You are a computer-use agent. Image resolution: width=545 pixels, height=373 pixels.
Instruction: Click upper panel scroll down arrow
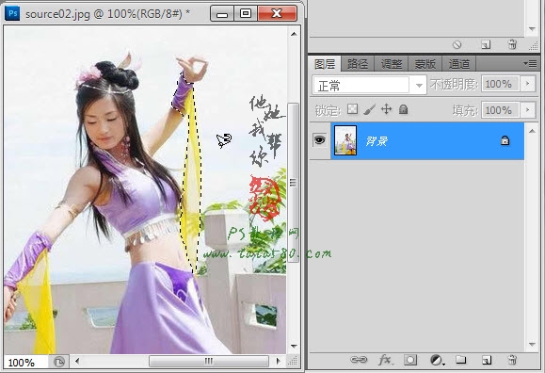coord(532,29)
